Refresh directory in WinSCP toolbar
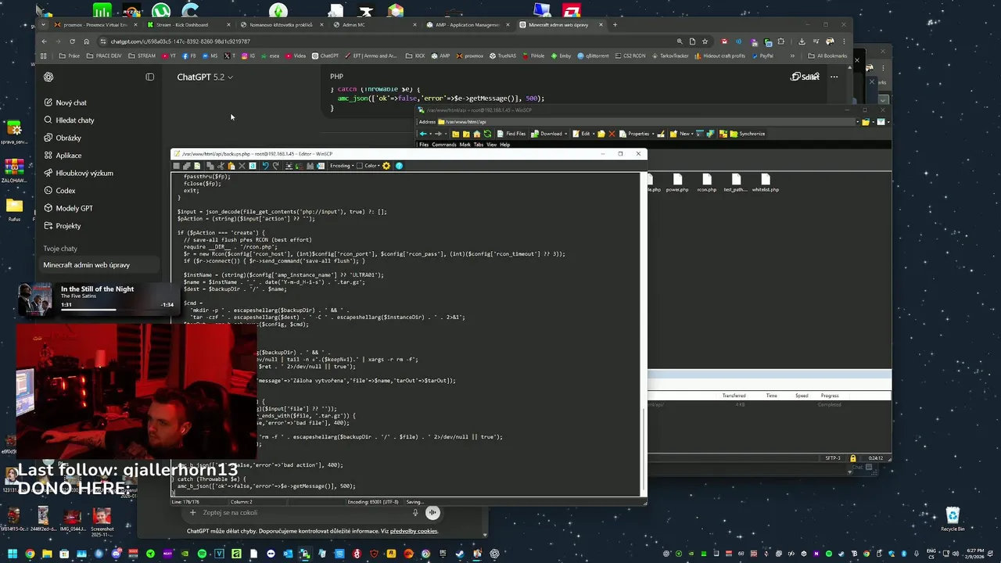This screenshot has height=563, width=1001. click(x=487, y=134)
